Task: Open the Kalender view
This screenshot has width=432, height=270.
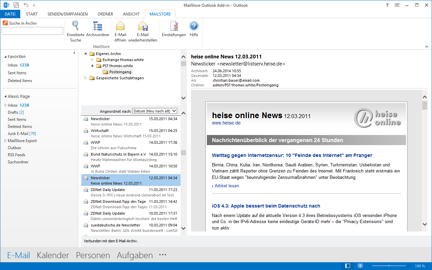Action: click(x=53, y=255)
